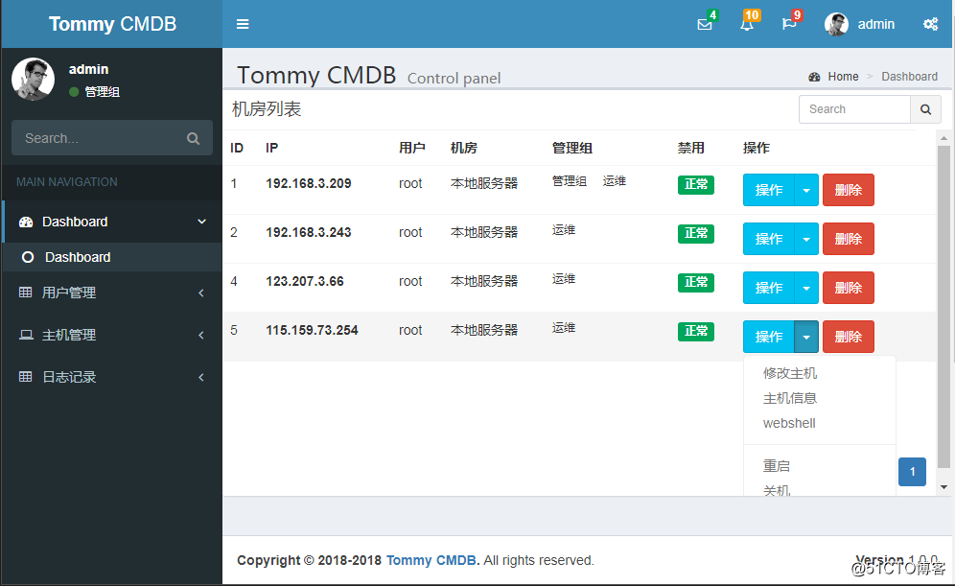955x586 pixels.
Task: Click sidebar search magnifier icon
Action: tap(193, 138)
